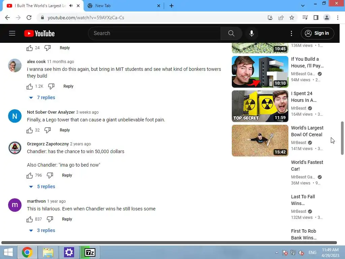This screenshot has width=345, height=259.
Task: Switch to the New Tab tab
Action: (123, 6)
